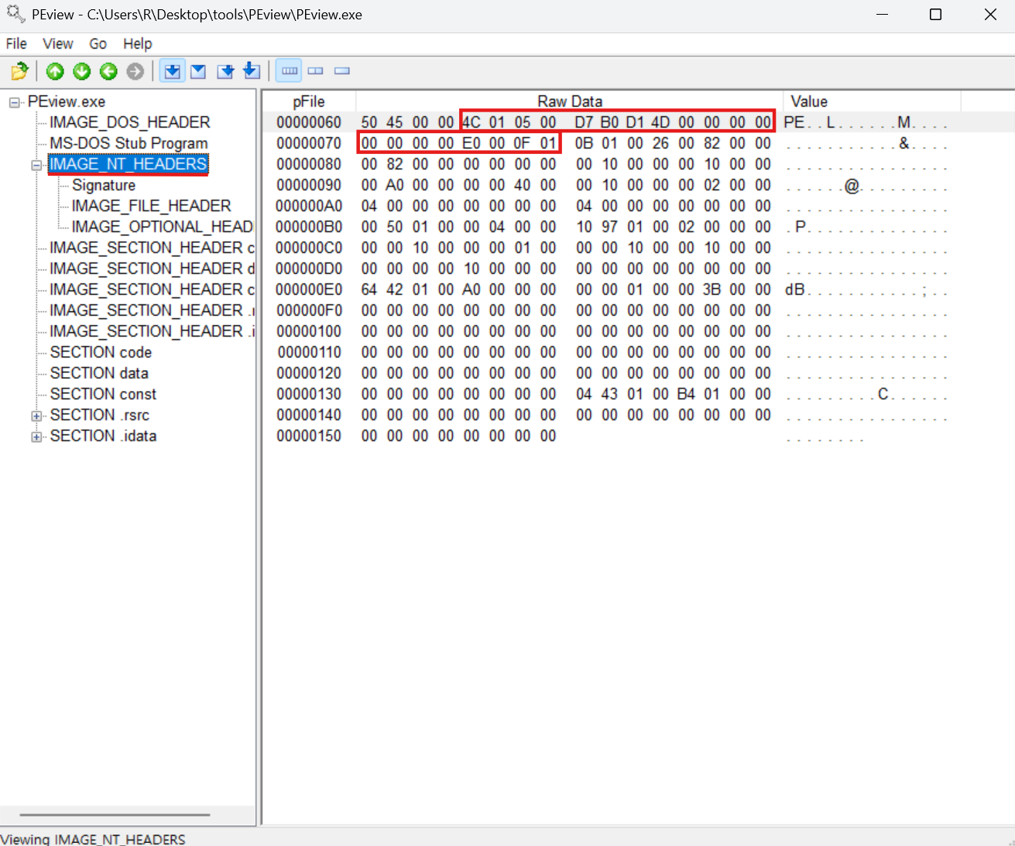Screen dimensions: 1015x846
Task: Select IMAGE_SECTION_HEADER .idata item
Action: tap(152, 331)
